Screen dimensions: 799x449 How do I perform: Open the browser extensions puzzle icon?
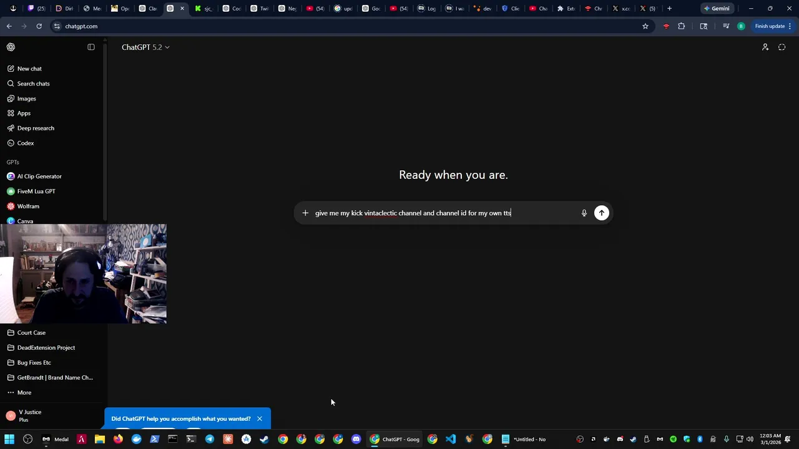pyautogui.click(x=682, y=26)
